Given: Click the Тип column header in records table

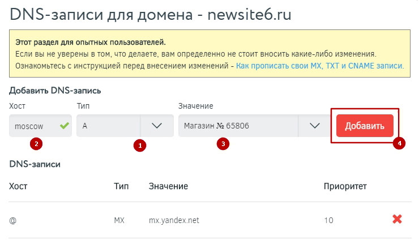Looking at the screenshot, I should pyautogui.click(x=121, y=186).
